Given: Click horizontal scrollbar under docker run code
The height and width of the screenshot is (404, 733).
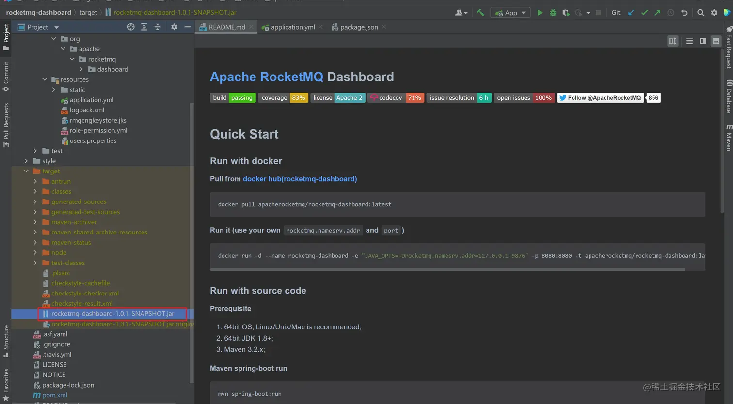Looking at the screenshot, I should [x=447, y=269].
